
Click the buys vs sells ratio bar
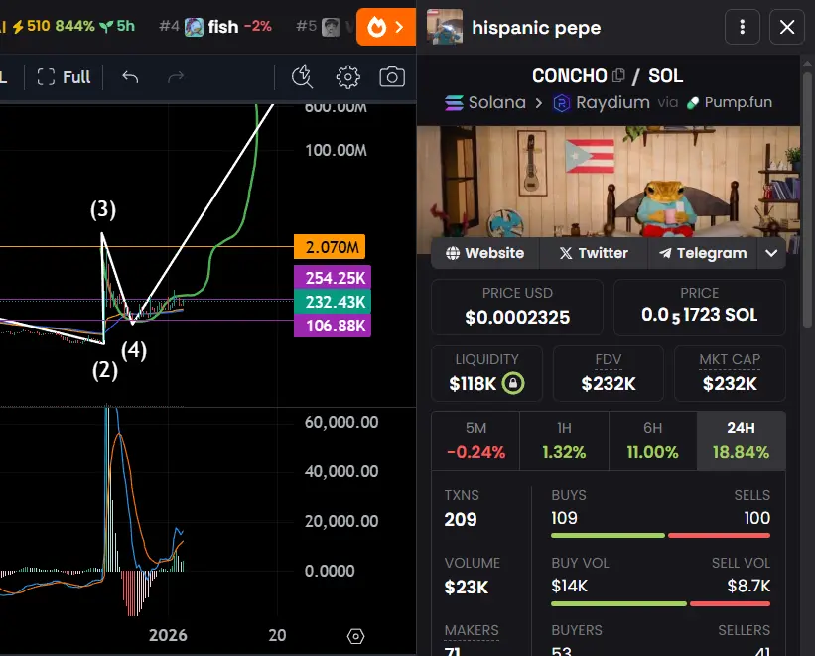[660, 535]
